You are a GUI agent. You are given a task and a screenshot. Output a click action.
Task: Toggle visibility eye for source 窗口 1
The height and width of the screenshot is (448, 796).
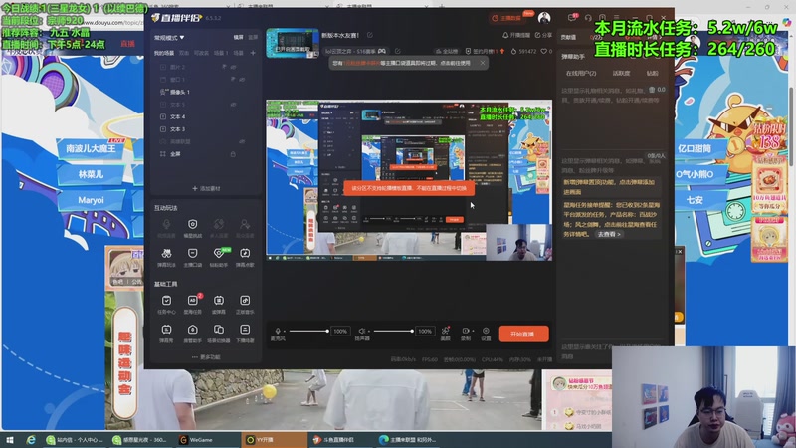click(242, 80)
